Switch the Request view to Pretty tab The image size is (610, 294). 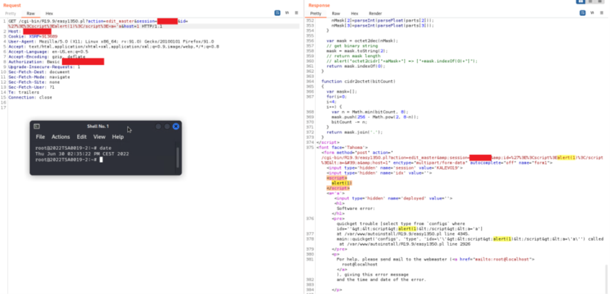pyautogui.click(x=10, y=13)
